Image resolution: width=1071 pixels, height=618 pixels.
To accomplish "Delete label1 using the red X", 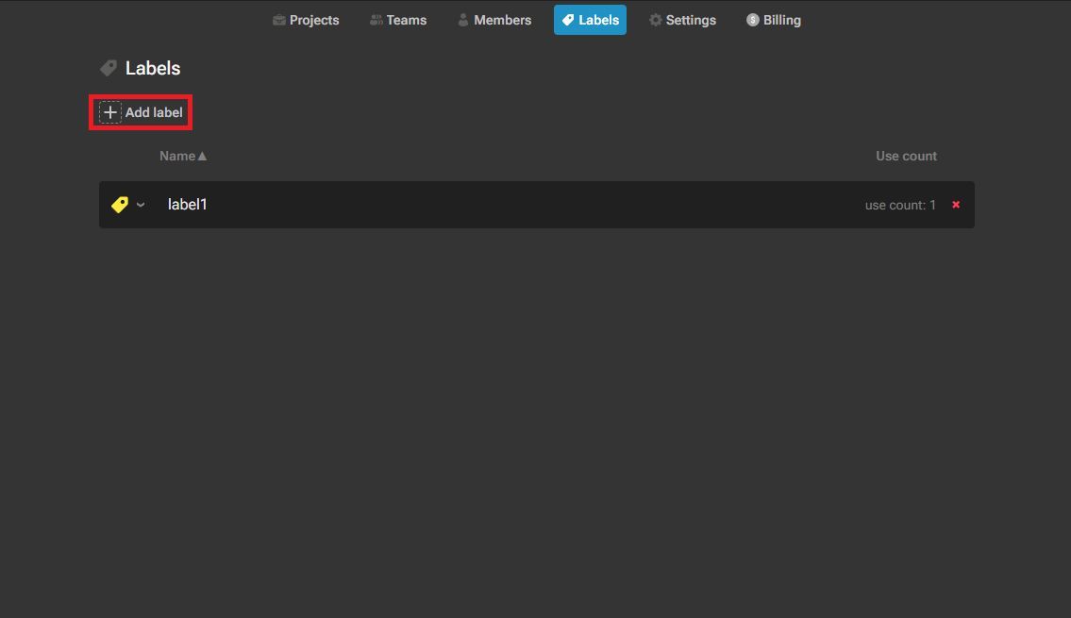I will coord(956,205).
